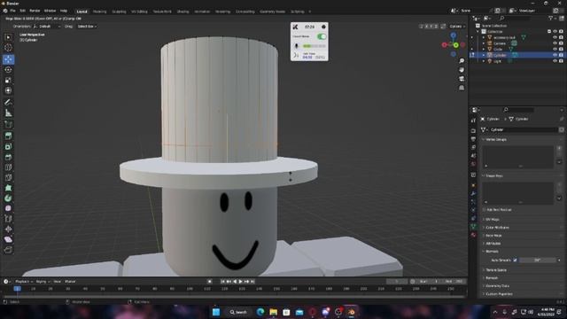Screen dimensions: 567x319
Task: Select the Measure tool
Action: point(8,113)
